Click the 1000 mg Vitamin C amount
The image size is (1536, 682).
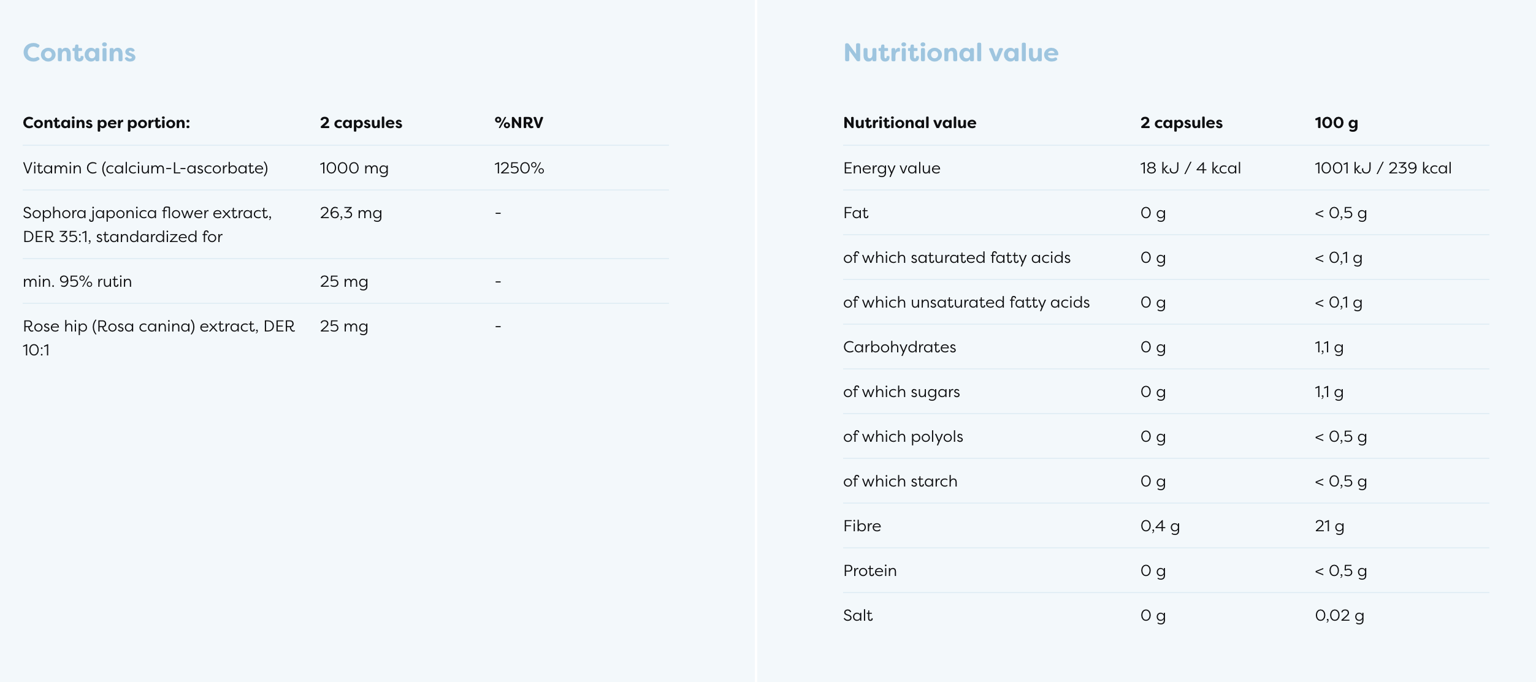354,168
